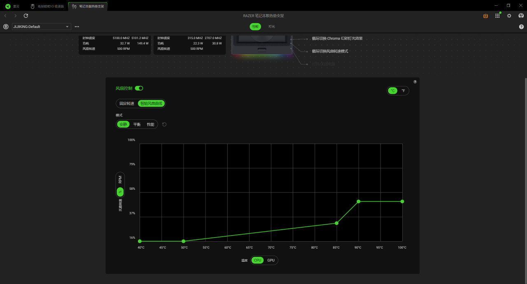Go back with the left arrow
This screenshot has width=527, height=284.
[x=5, y=16]
